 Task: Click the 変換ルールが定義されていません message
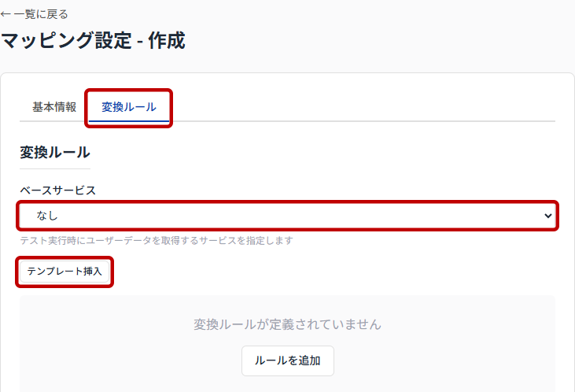288,324
